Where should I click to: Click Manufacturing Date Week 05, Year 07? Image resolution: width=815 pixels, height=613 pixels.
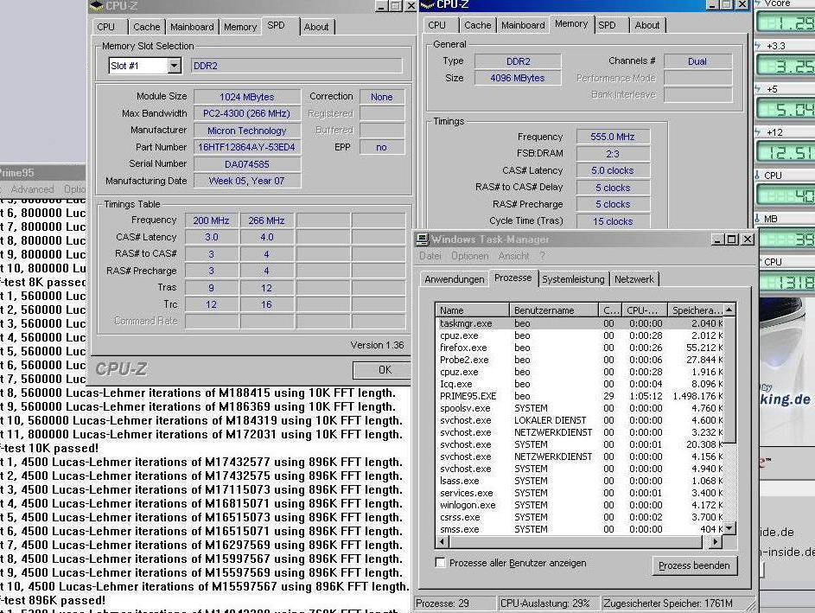pyautogui.click(x=247, y=181)
